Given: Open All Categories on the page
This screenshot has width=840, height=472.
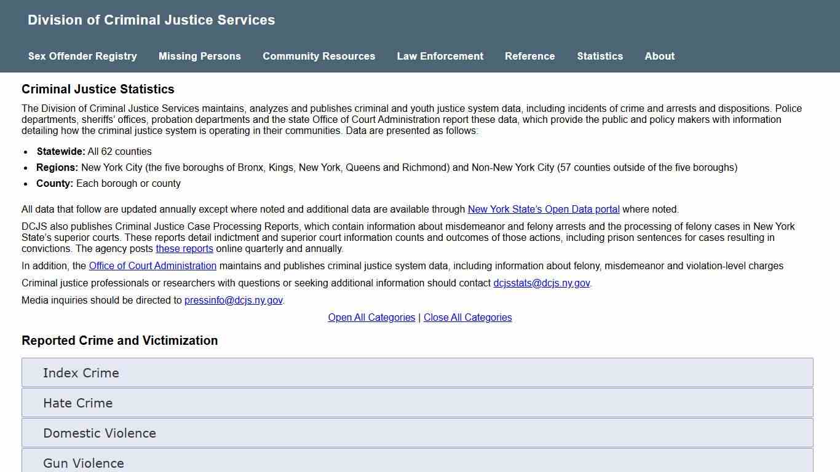Looking at the screenshot, I should tap(371, 317).
